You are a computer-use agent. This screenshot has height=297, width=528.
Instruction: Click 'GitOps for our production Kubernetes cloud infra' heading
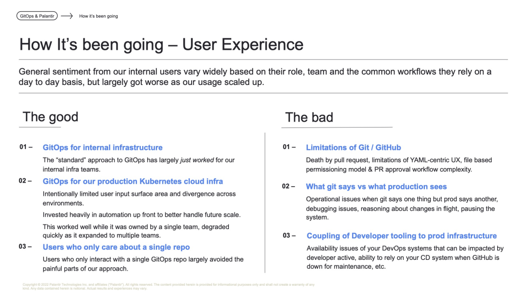132,181
